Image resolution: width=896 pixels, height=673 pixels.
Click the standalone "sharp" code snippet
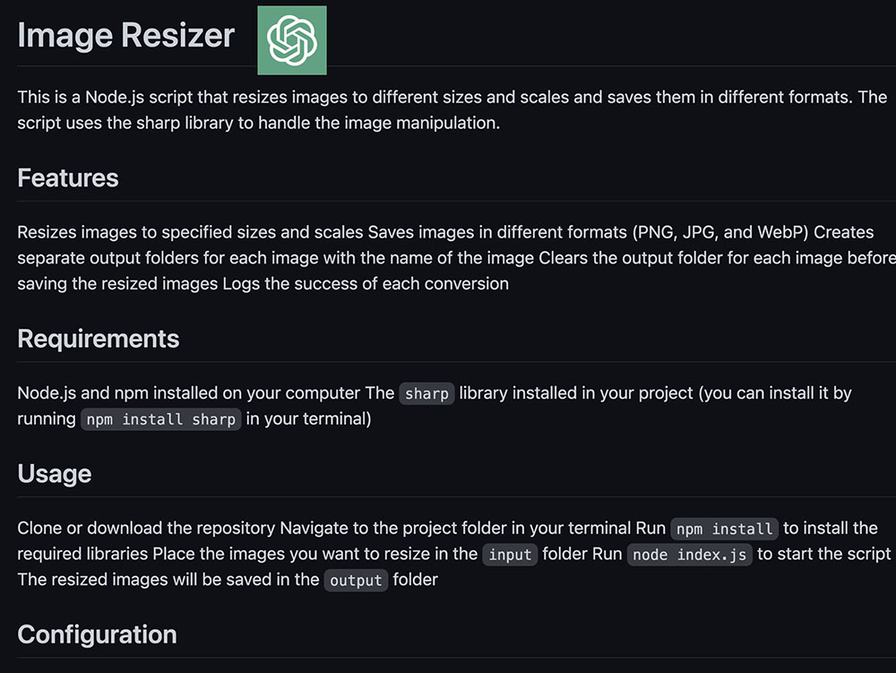tap(426, 393)
